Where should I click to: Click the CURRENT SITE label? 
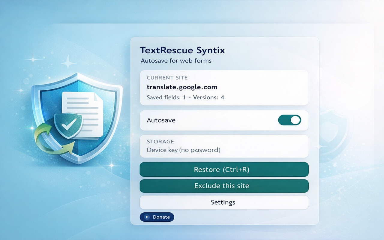(x=167, y=78)
